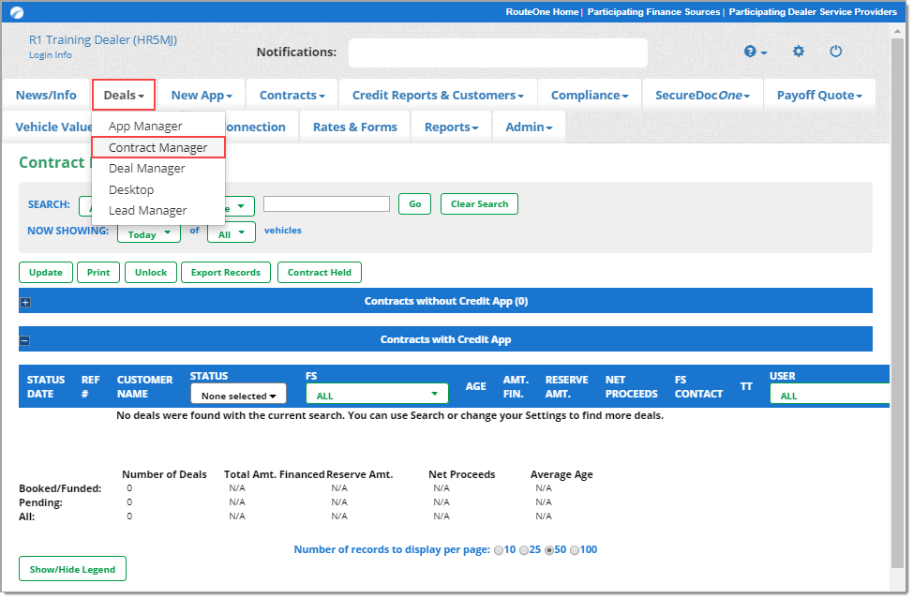Click the Unlock button

(x=151, y=273)
